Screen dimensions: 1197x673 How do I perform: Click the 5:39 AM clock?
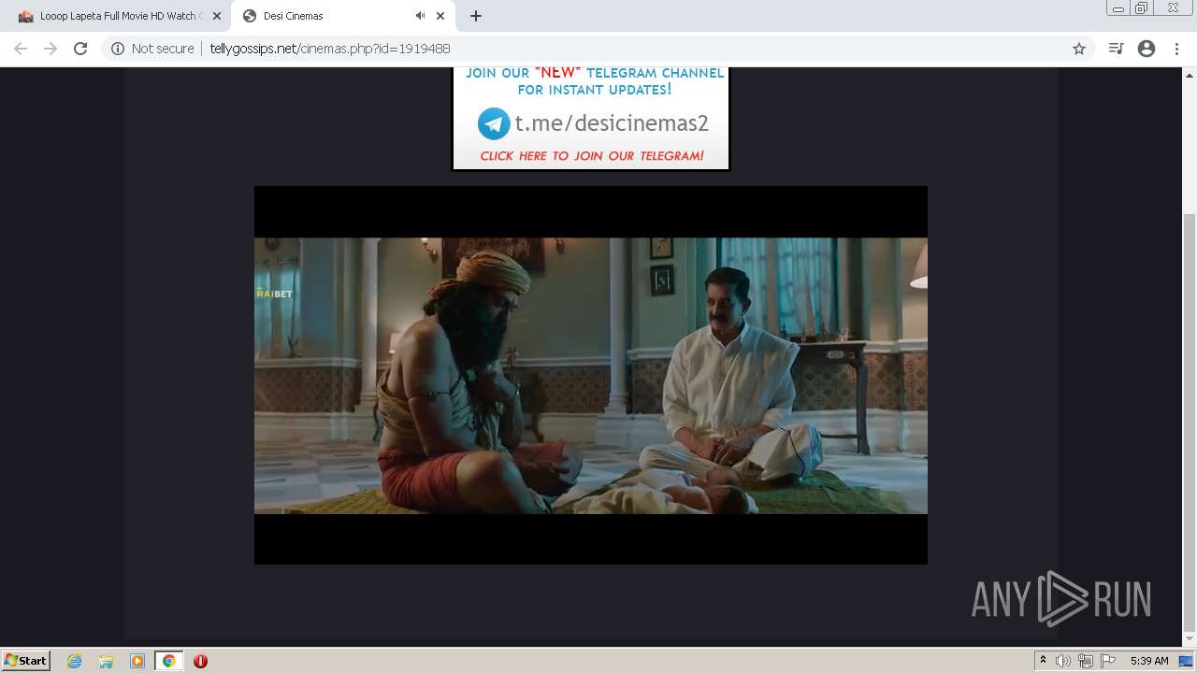[x=1149, y=661]
